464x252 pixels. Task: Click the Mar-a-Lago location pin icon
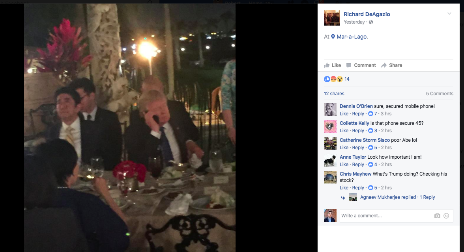(x=333, y=37)
